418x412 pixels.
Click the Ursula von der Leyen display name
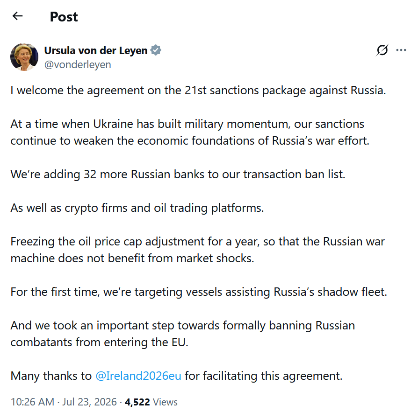coord(96,50)
